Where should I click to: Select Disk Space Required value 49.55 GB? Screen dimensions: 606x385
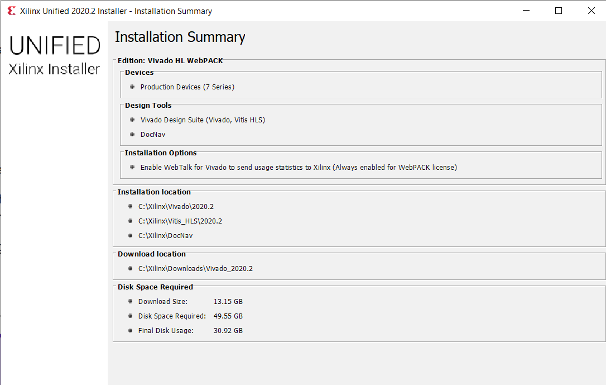click(228, 316)
